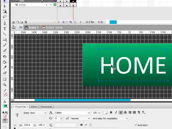172x129 pixels.
Task: Open Anti-alias for readability dropdown
Action: (110, 119)
